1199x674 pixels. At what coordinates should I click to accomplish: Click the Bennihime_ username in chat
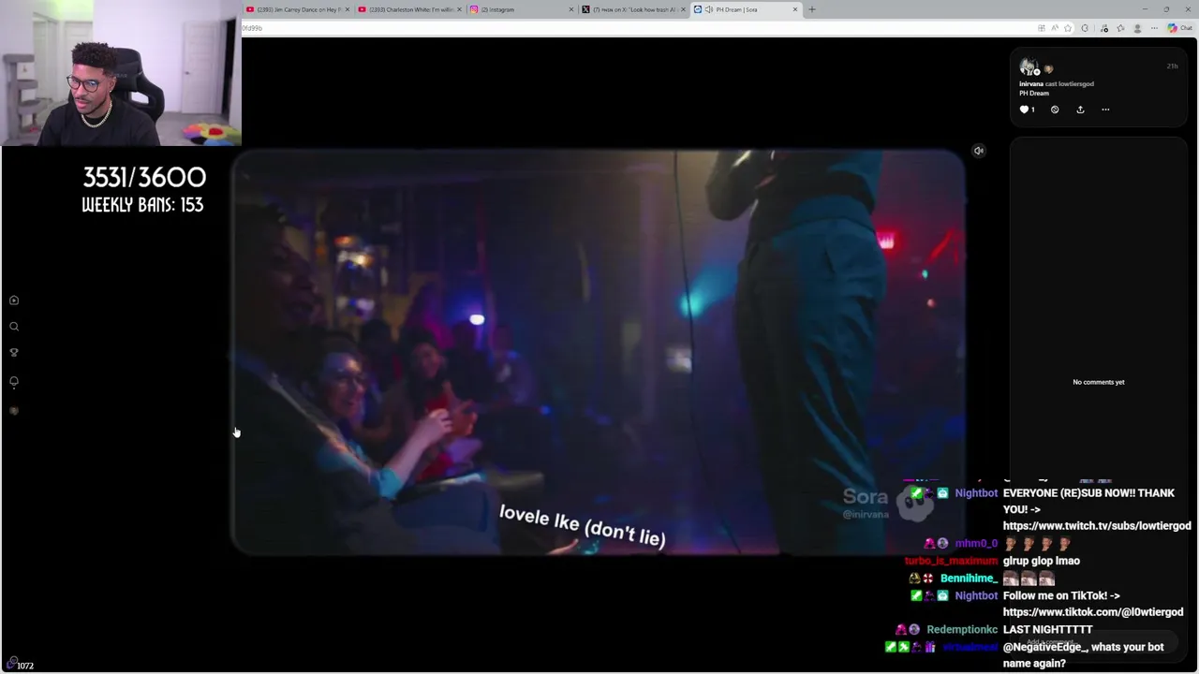[x=969, y=579]
